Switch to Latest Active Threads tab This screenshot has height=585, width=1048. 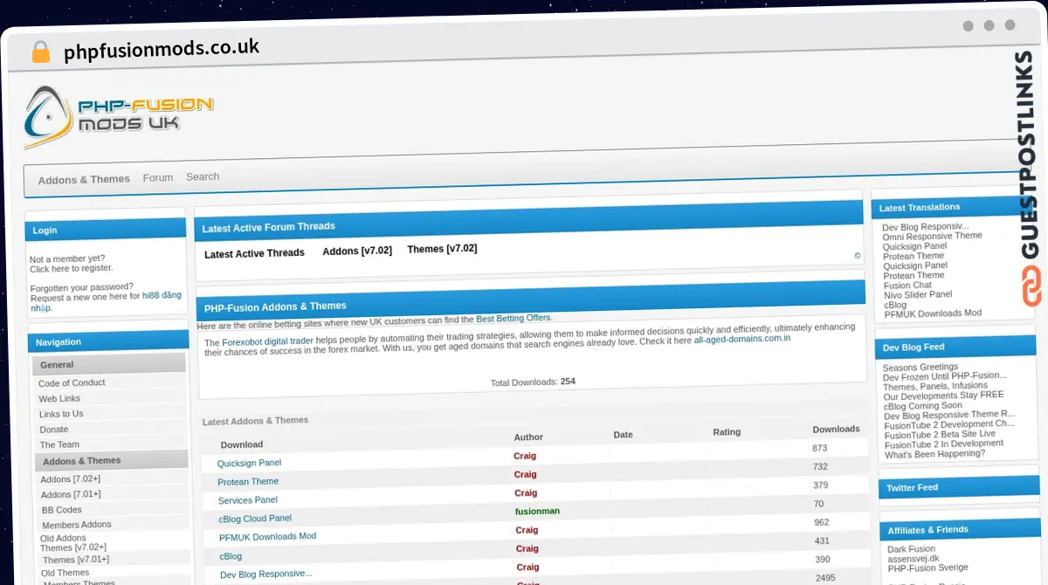[x=254, y=253]
